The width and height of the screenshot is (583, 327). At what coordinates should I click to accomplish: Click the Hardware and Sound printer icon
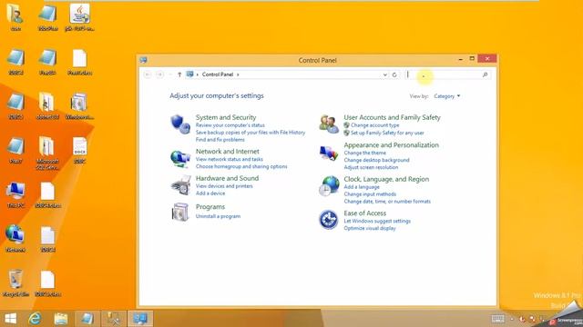(x=180, y=185)
